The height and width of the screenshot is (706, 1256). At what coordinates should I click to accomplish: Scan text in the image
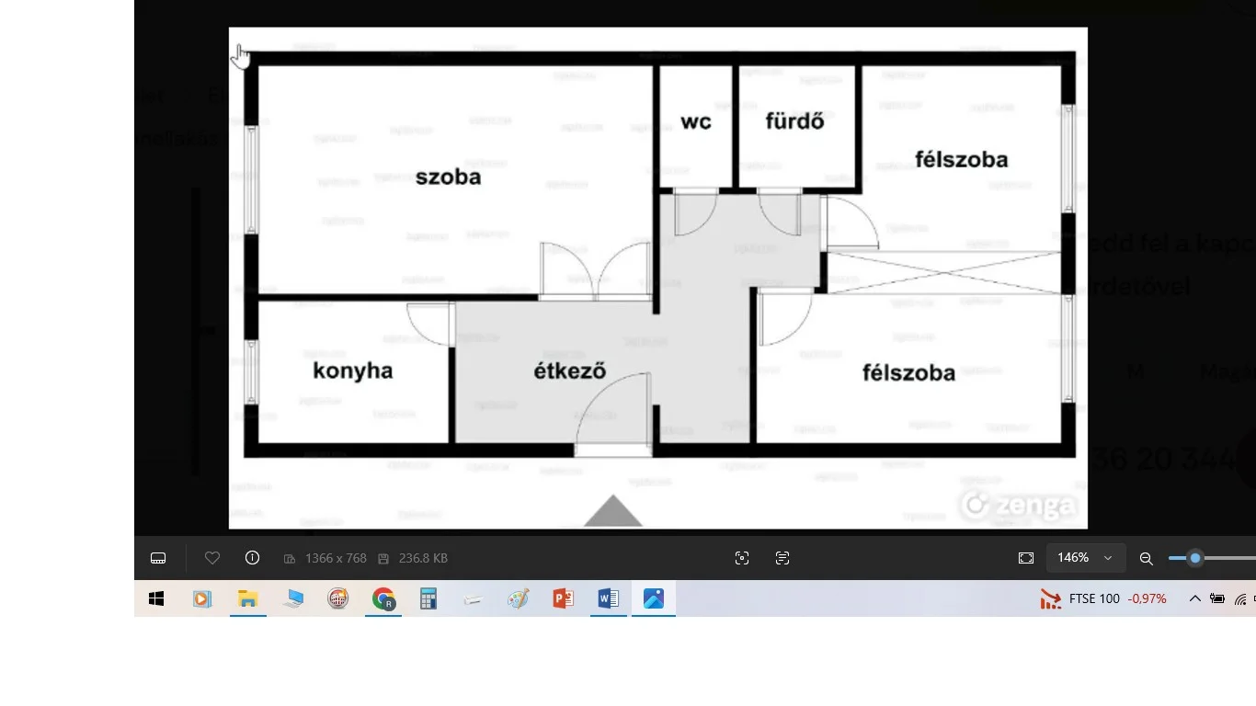[x=782, y=558]
